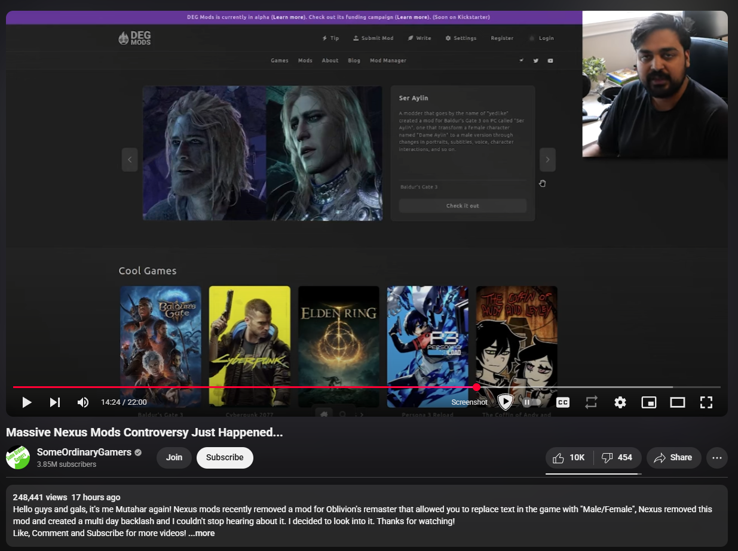Viewport: 738px width, 551px height.
Task: Go to previous carousel slide arrow
Action: [130, 160]
